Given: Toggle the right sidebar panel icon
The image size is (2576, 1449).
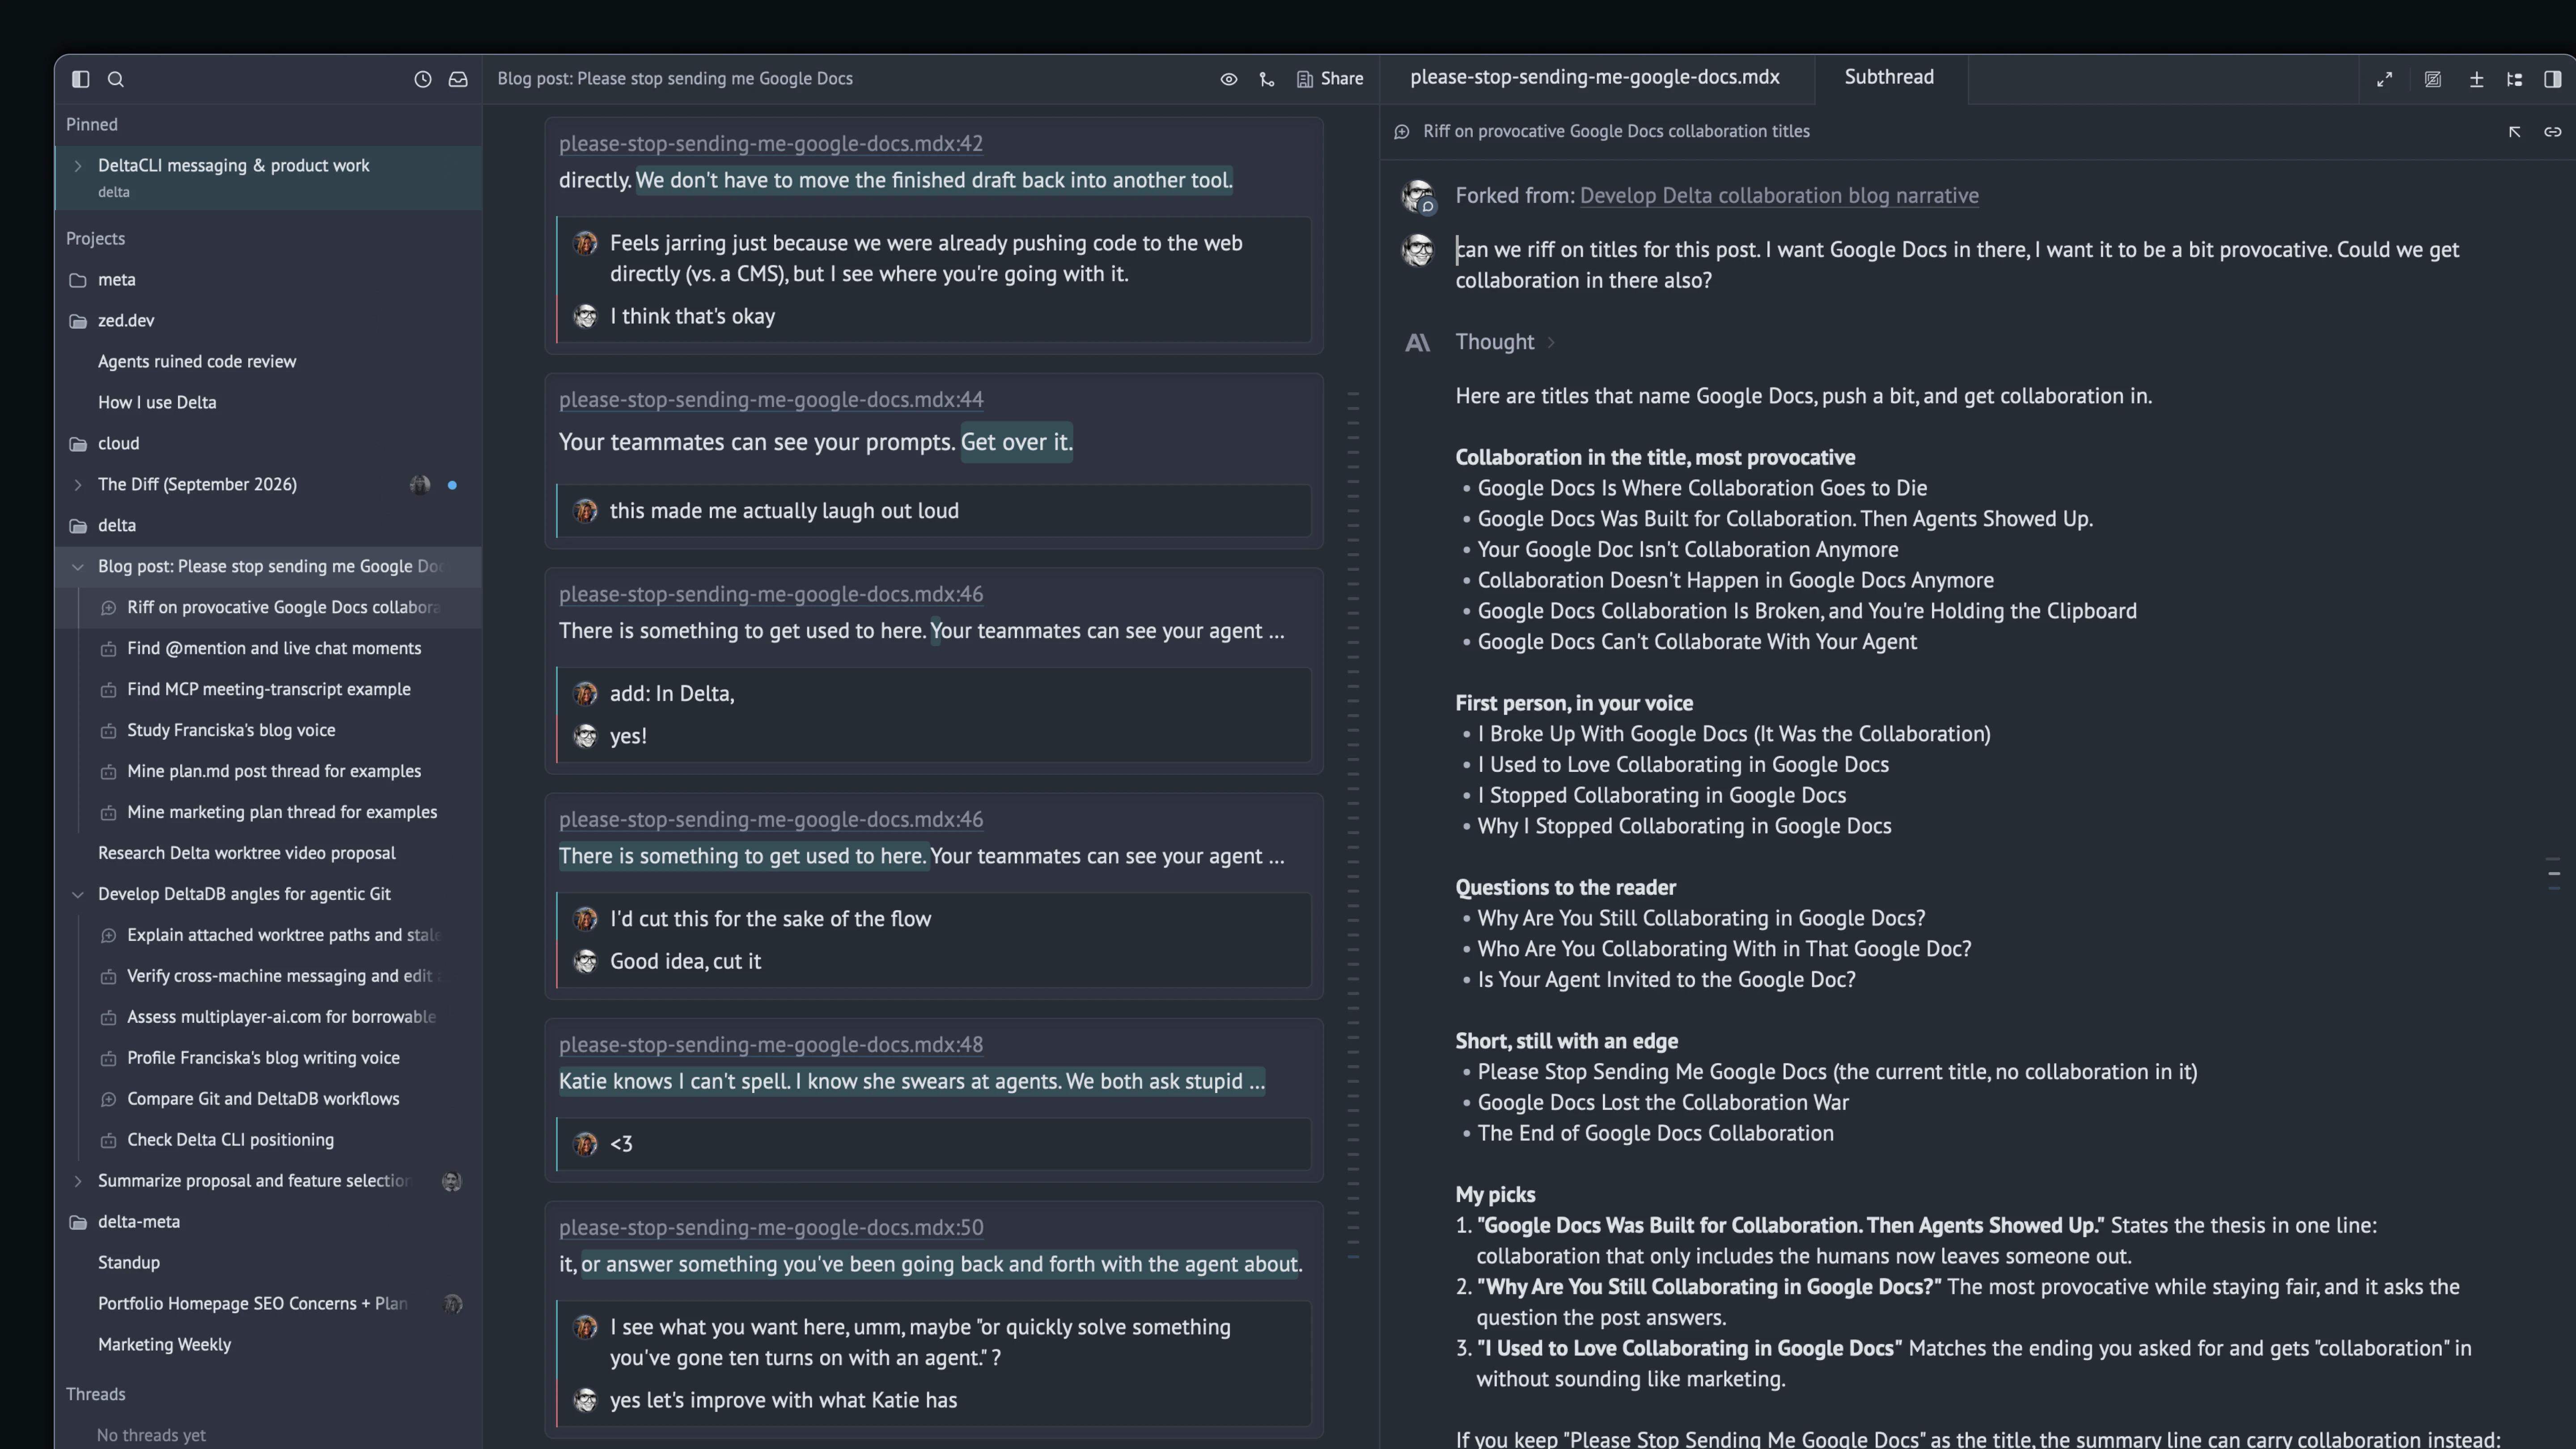Looking at the screenshot, I should (x=2553, y=79).
